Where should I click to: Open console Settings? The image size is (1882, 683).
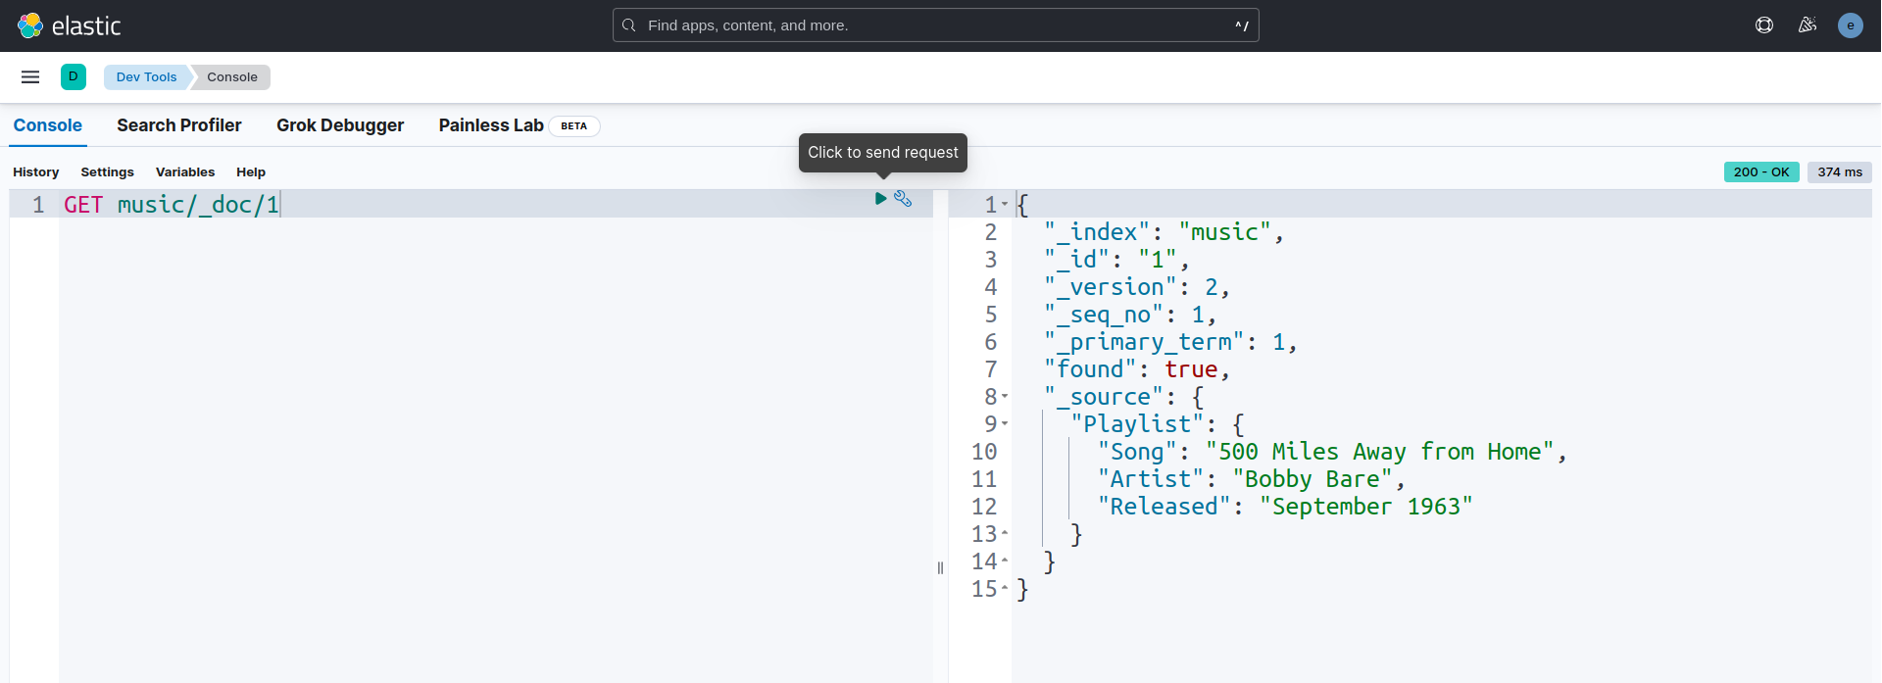[107, 171]
